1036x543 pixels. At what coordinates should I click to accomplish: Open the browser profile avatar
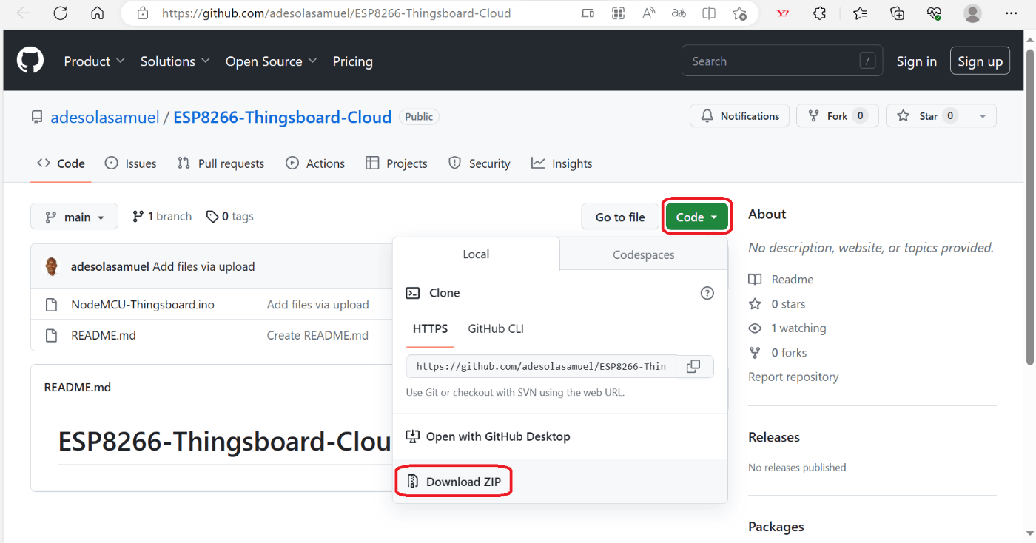972,13
